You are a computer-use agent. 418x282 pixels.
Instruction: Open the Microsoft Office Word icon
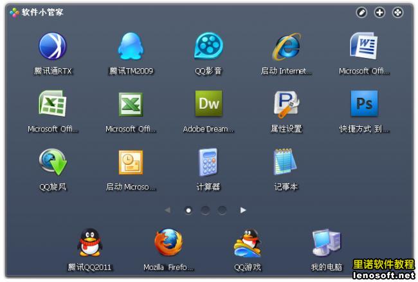[364, 46]
